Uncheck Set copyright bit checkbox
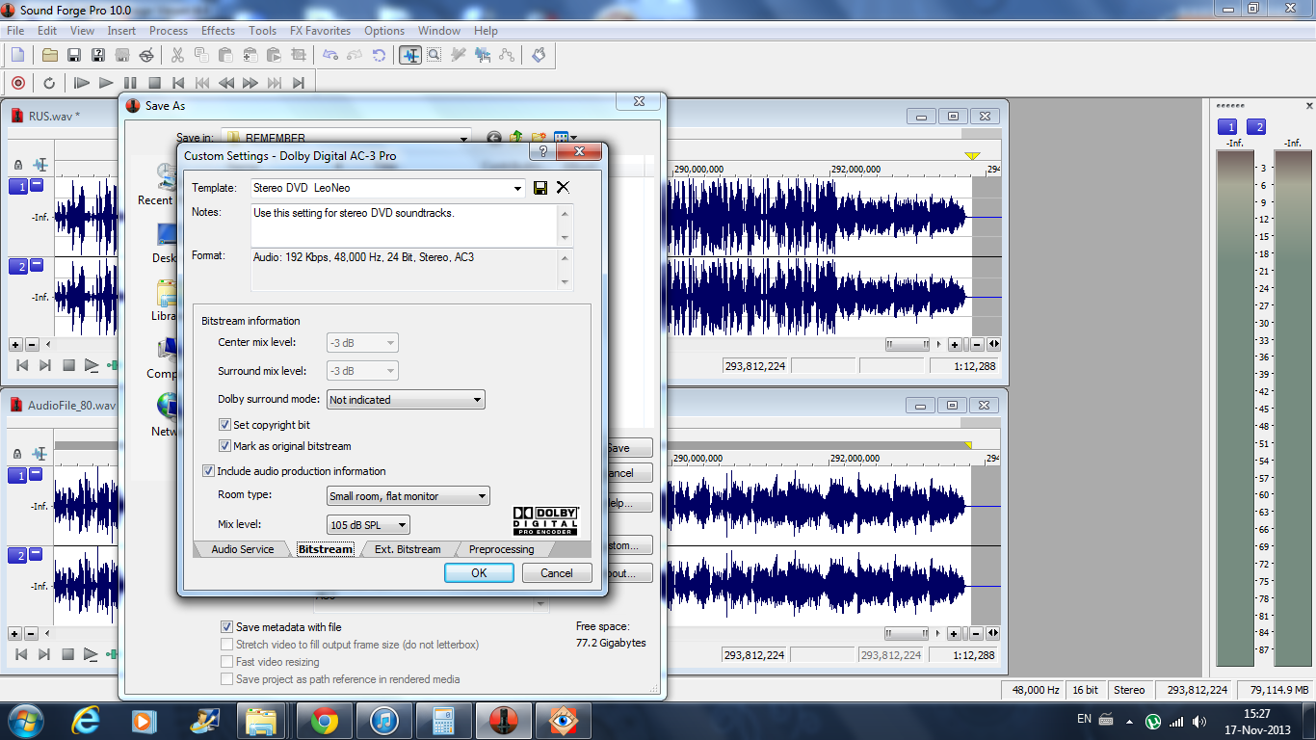The width and height of the screenshot is (1316, 740). click(x=225, y=425)
